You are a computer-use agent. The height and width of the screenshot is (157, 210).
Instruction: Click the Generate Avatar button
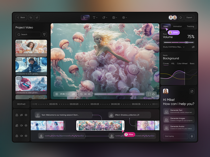click(179, 127)
